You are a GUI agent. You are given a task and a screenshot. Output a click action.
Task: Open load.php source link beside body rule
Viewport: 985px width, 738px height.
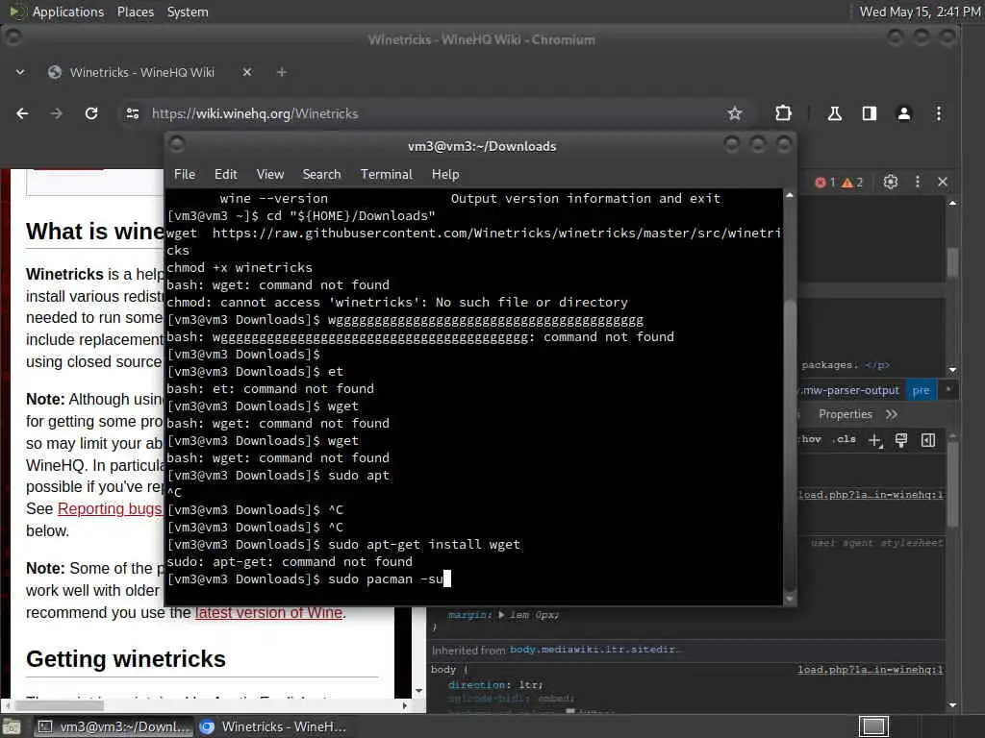click(x=870, y=670)
